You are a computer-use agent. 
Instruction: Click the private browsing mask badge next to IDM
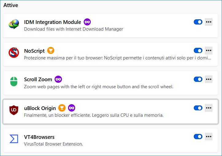87,22
